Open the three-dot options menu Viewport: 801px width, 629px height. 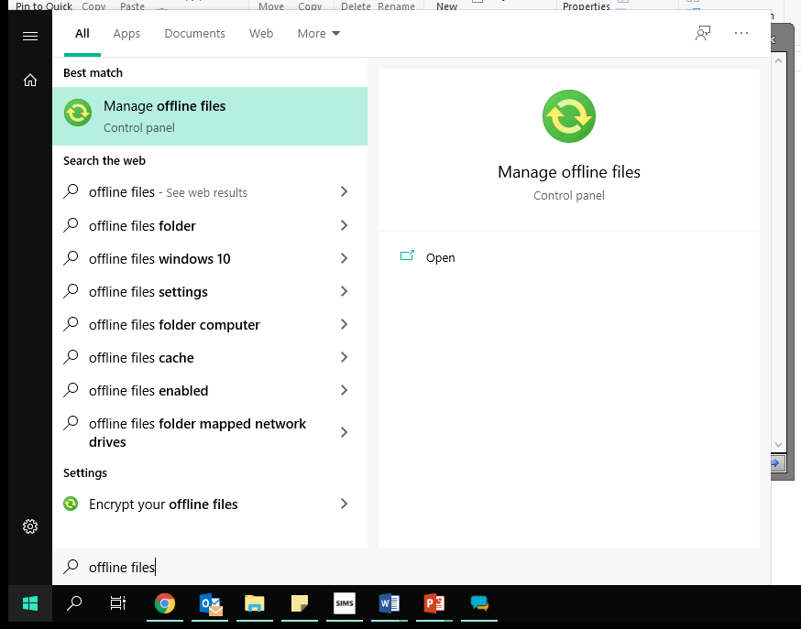tap(741, 33)
